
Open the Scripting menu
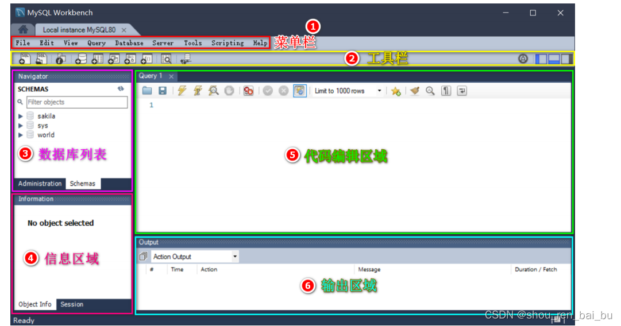point(227,42)
